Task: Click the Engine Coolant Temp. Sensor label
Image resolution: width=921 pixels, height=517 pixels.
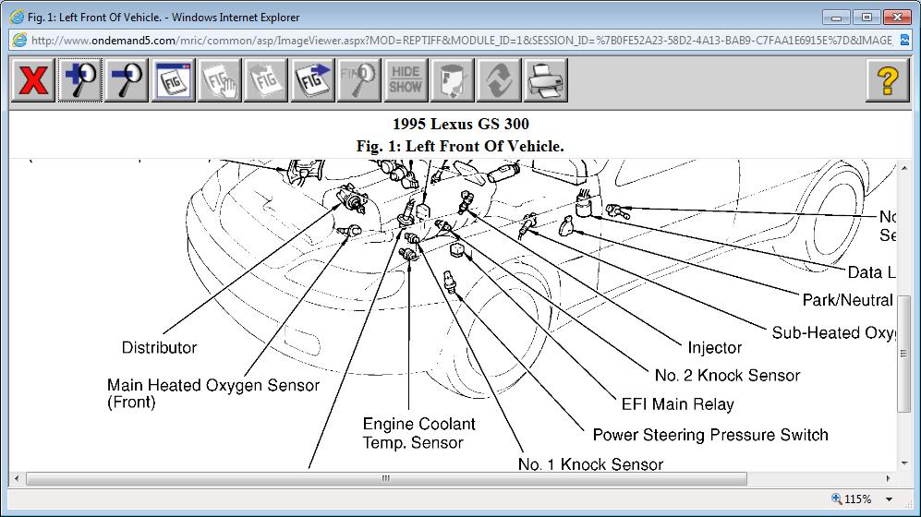Action: point(418,433)
